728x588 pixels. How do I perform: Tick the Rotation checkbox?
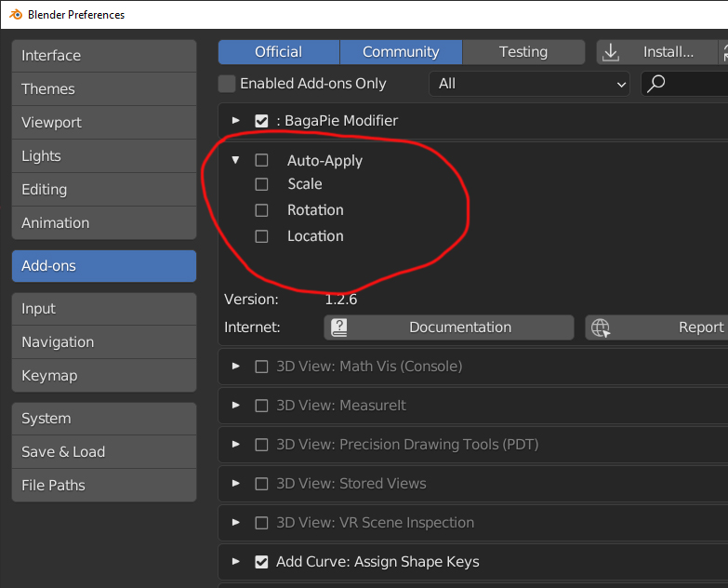(x=261, y=210)
